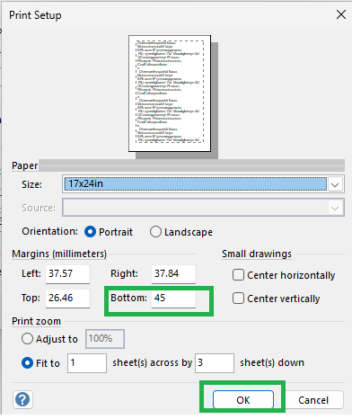Click the Top margin field 26.46
352x419 pixels.
point(67,299)
